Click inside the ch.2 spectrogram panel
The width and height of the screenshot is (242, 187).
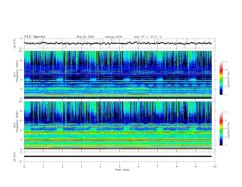coord(118,125)
